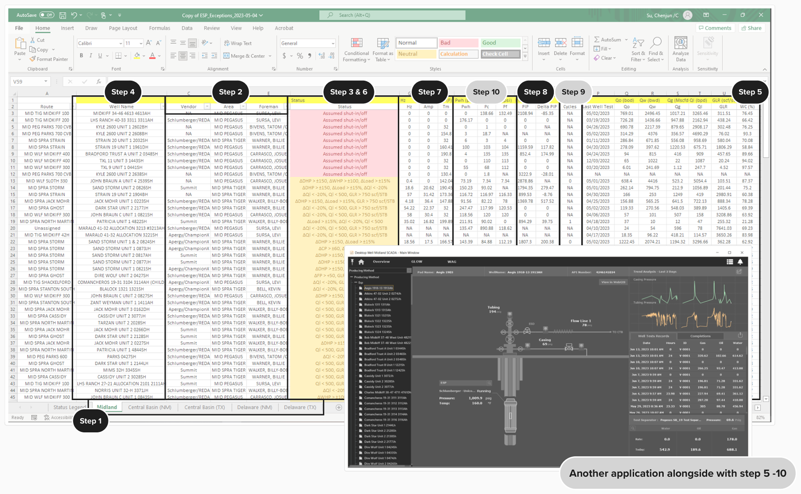Apply bold formatting with B icon
The width and height of the screenshot is (801, 494).
click(x=81, y=56)
